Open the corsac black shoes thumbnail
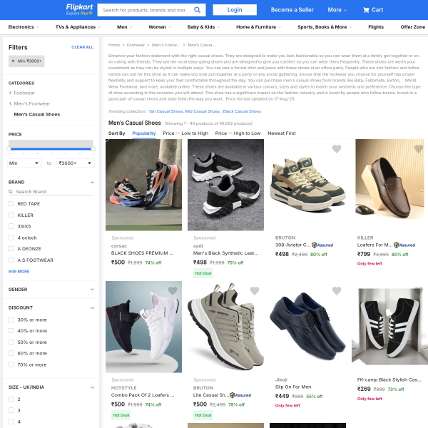Viewport: 428px width, 428px height. click(x=143, y=185)
